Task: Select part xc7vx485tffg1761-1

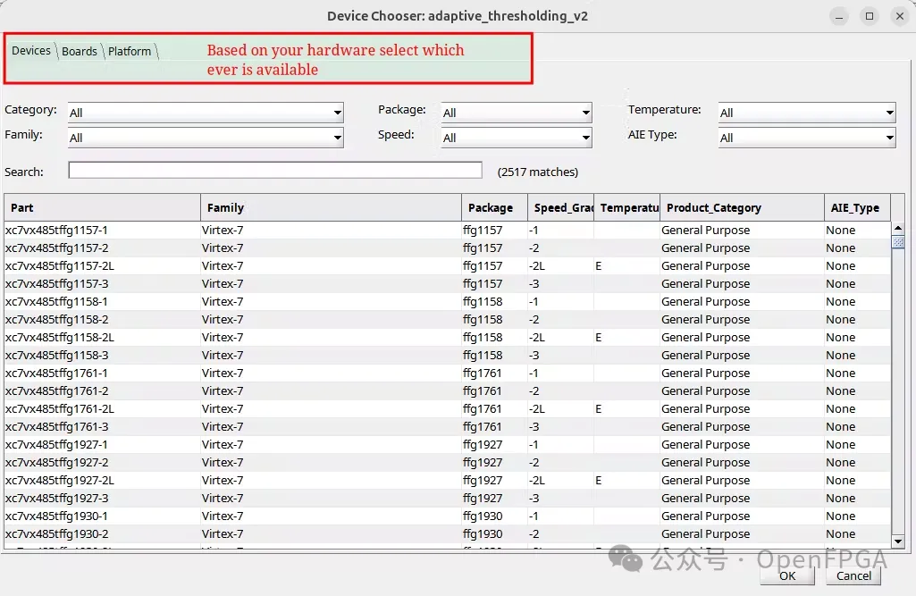Action: (448, 373)
